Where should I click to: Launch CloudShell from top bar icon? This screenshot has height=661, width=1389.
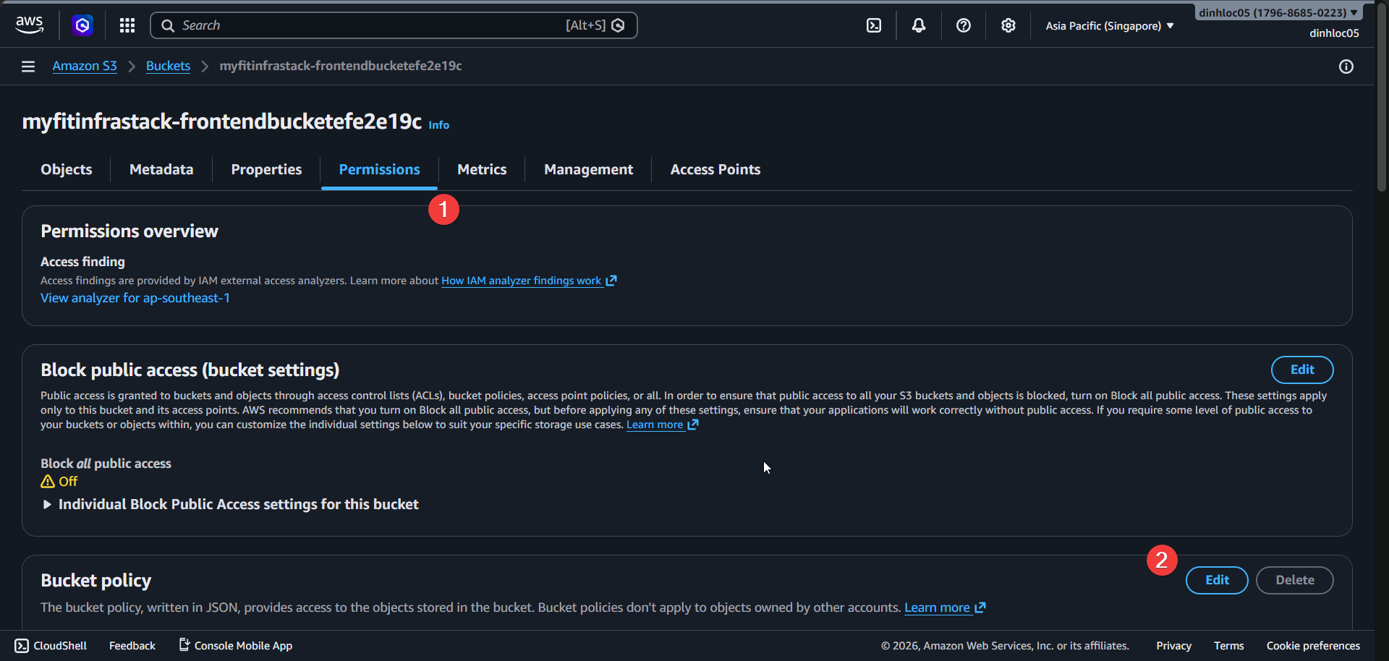[x=874, y=25]
